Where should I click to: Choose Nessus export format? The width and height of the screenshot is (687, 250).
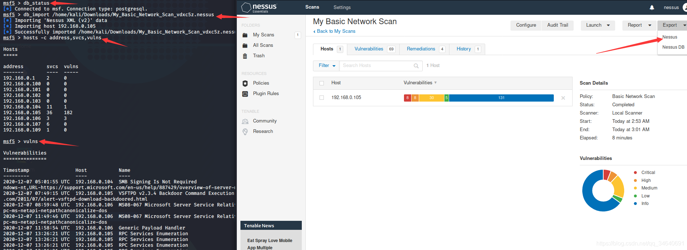point(670,37)
